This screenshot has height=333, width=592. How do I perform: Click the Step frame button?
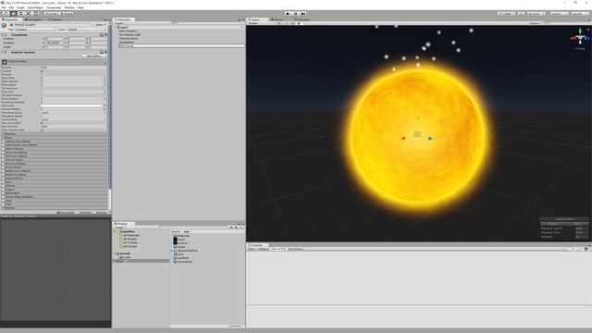pos(303,14)
